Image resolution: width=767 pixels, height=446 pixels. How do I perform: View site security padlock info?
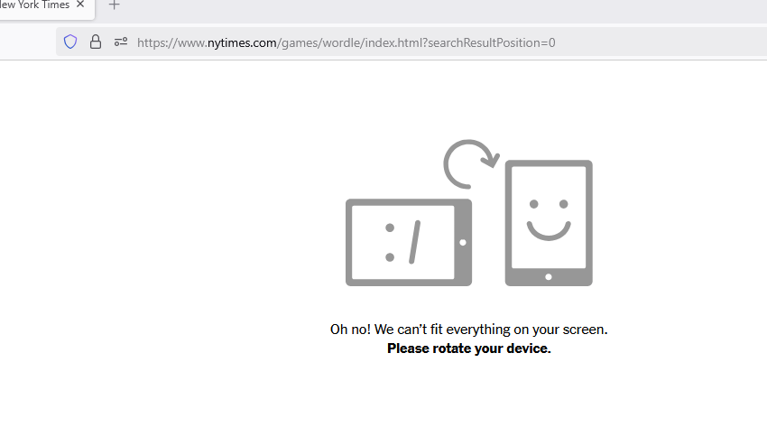click(96, 42)
